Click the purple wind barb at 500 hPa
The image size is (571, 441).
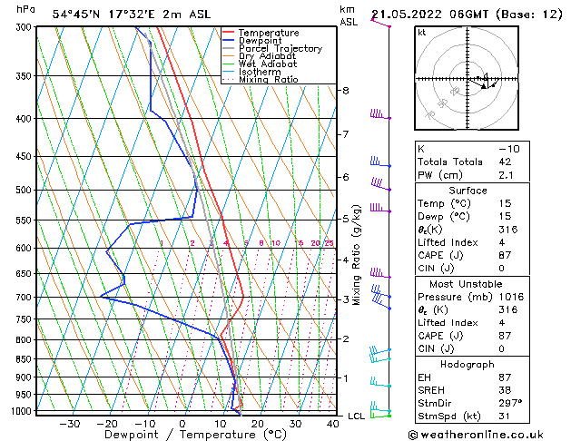[380, 184]
